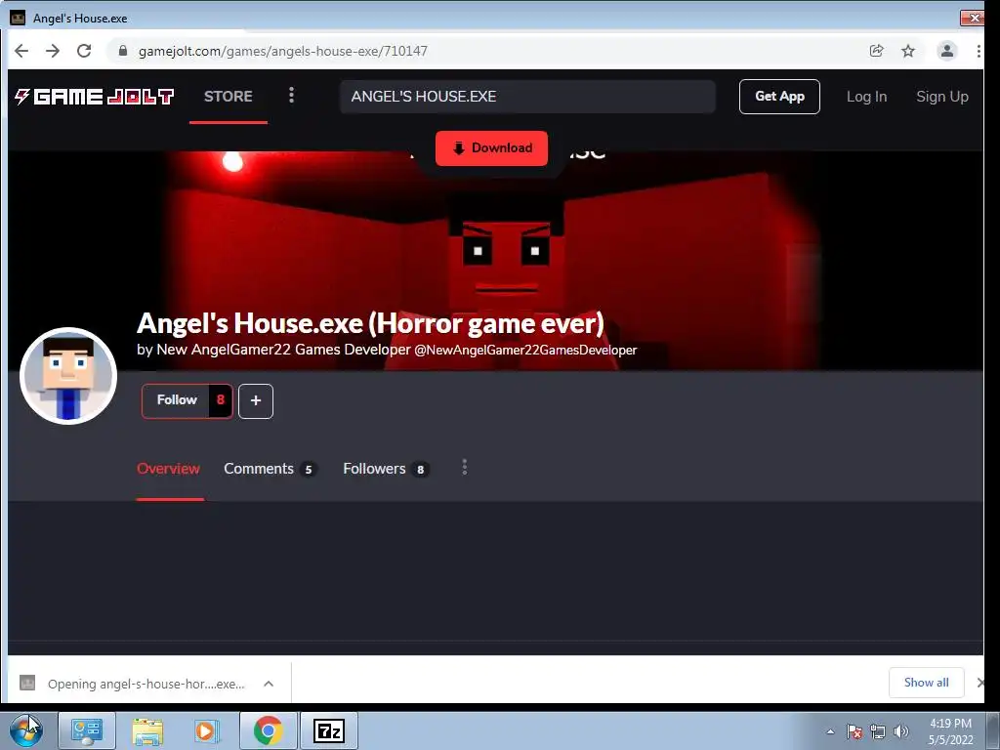Click the taskbar clock showing 4:19 PM
Viewport: 1000px width, 750px height.
pyautogui.click(x=950, y=731)
